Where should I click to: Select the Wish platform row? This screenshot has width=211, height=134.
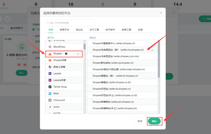tap(64, 94)
